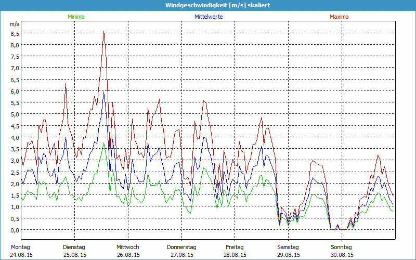
Task: Click the 'm/s' axis unit label
Action: [15, 24]
